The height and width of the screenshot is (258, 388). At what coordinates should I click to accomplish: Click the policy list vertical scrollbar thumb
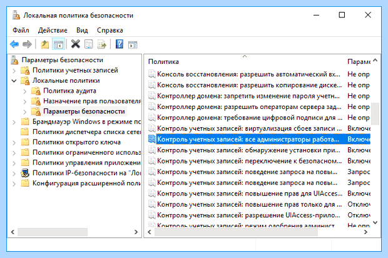(x=375, y=113)
